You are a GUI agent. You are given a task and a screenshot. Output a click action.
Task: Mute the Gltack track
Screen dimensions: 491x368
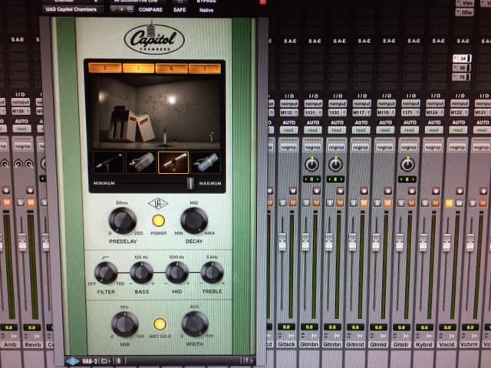[293, 203]
